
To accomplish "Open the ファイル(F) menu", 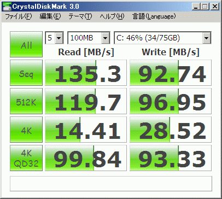I will click(19, 16).
